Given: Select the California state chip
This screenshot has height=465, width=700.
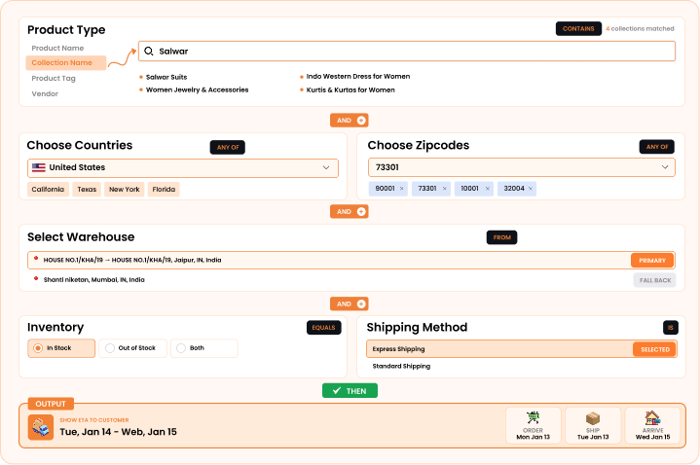Looking at the screenshot, I should [x=49, y=190].
